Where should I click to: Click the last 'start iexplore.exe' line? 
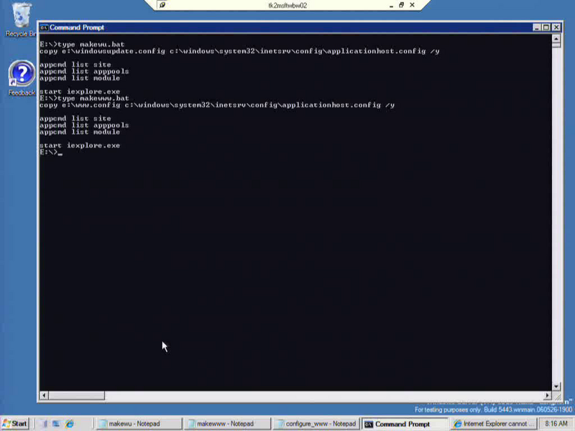click(80, 146)
